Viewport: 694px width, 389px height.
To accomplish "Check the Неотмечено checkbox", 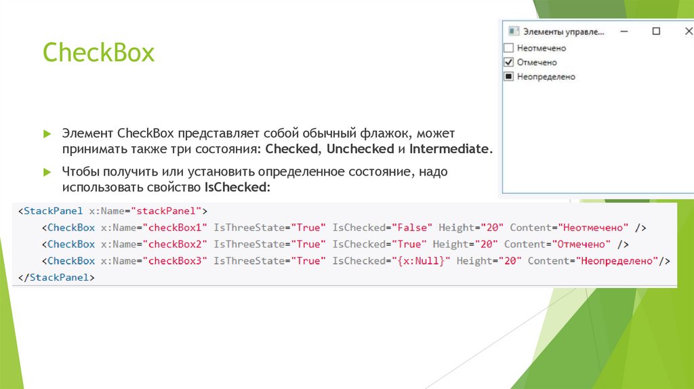I will click(508, 48).
